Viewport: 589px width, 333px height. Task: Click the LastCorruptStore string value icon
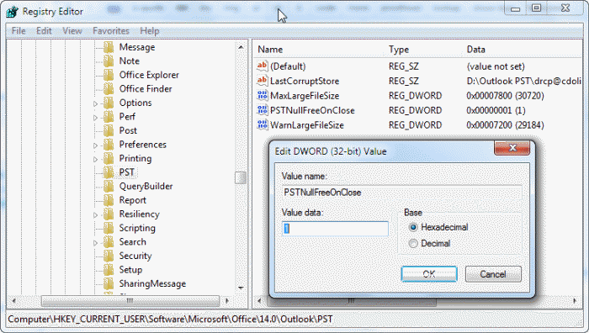point(263,81)
